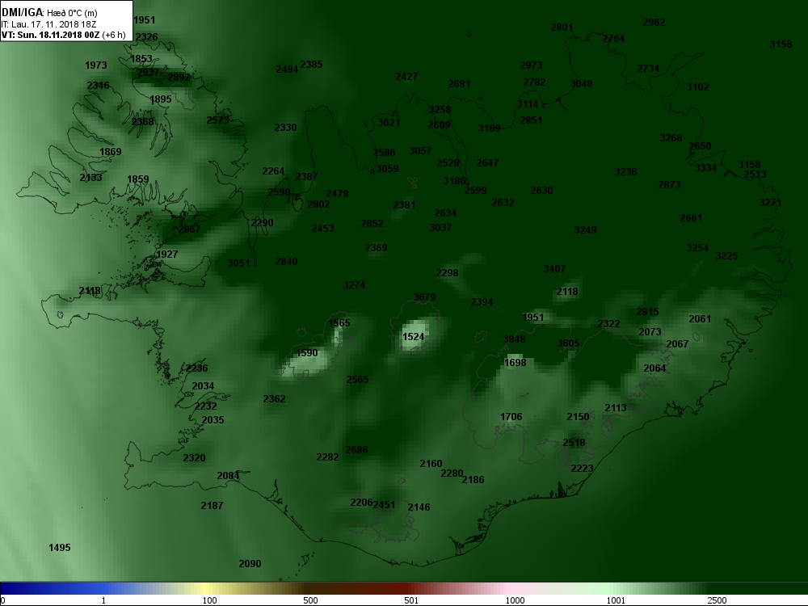The image size is (808, 606).
Task: Click the legend label '100' on the colour bar
Action: (x=209, y=600)
